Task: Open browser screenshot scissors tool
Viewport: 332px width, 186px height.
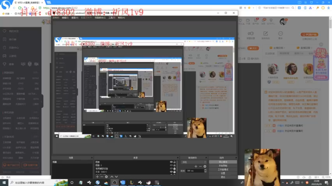Action: click(310, 8)
